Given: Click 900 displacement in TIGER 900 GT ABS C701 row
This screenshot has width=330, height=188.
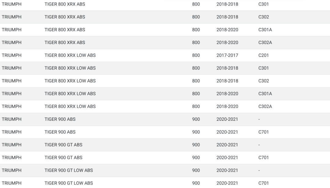Looking at the screenshot, I should [x=196, y=158].
